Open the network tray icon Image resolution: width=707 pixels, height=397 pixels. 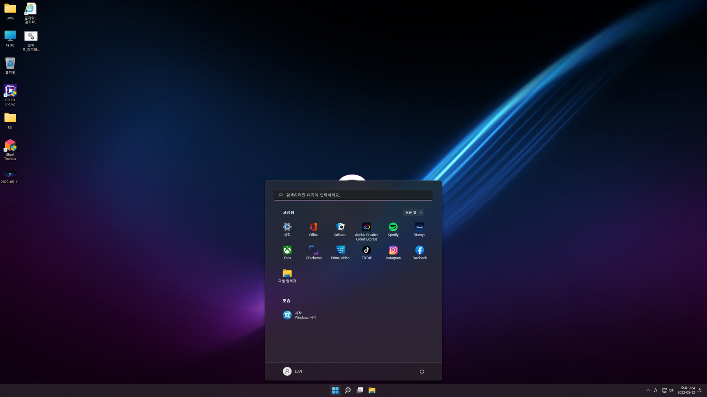tap(664, 390)
